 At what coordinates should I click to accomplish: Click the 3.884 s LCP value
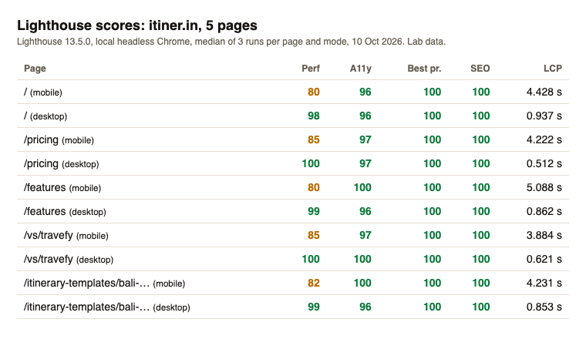[x=544, y=235]
